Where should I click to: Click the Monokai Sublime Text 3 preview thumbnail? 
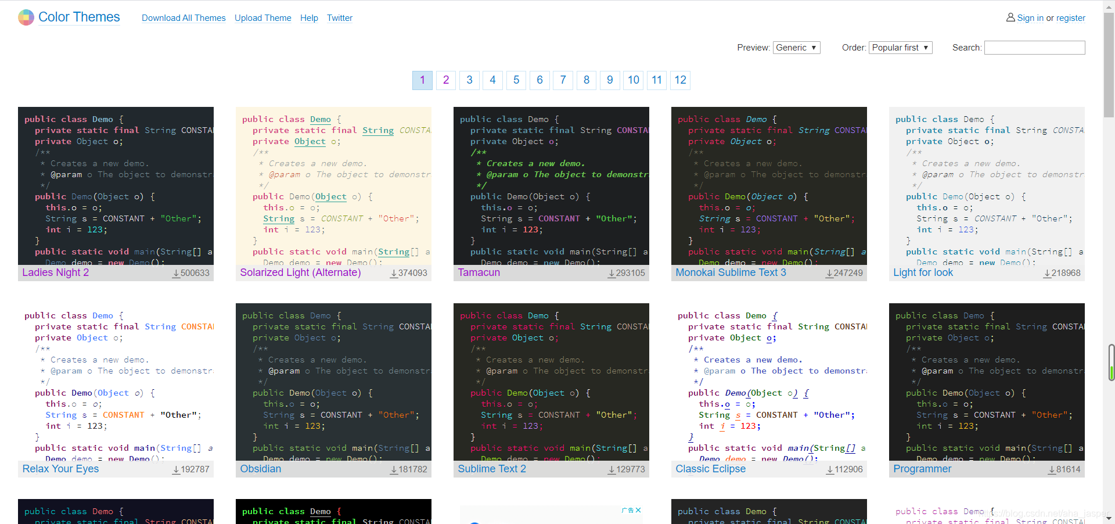[x=769, y=186]
